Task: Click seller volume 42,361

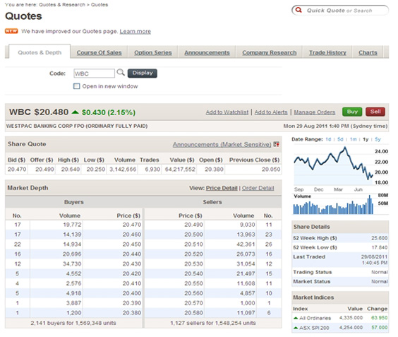Action: [x=246, y=244]
